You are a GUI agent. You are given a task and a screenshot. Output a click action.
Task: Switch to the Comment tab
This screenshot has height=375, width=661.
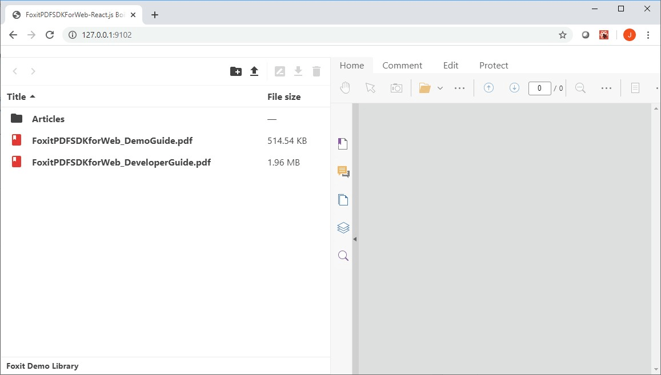[x=402, y=65]
